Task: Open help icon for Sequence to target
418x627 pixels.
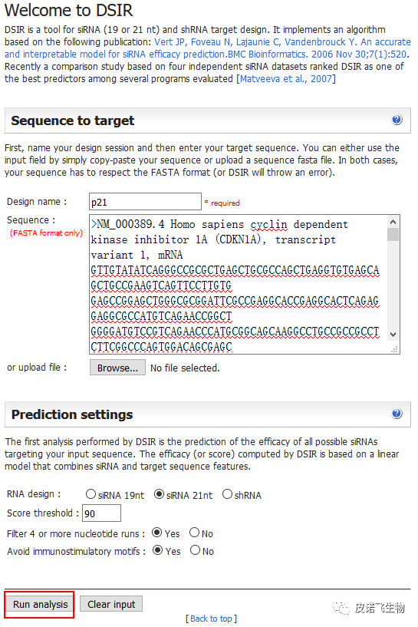Action: click(x=397, y=120)
